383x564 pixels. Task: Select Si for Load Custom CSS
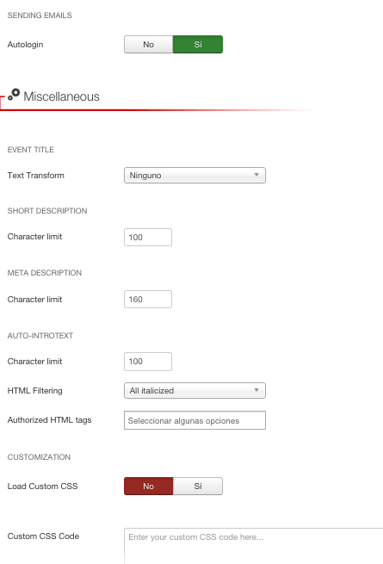198,486
